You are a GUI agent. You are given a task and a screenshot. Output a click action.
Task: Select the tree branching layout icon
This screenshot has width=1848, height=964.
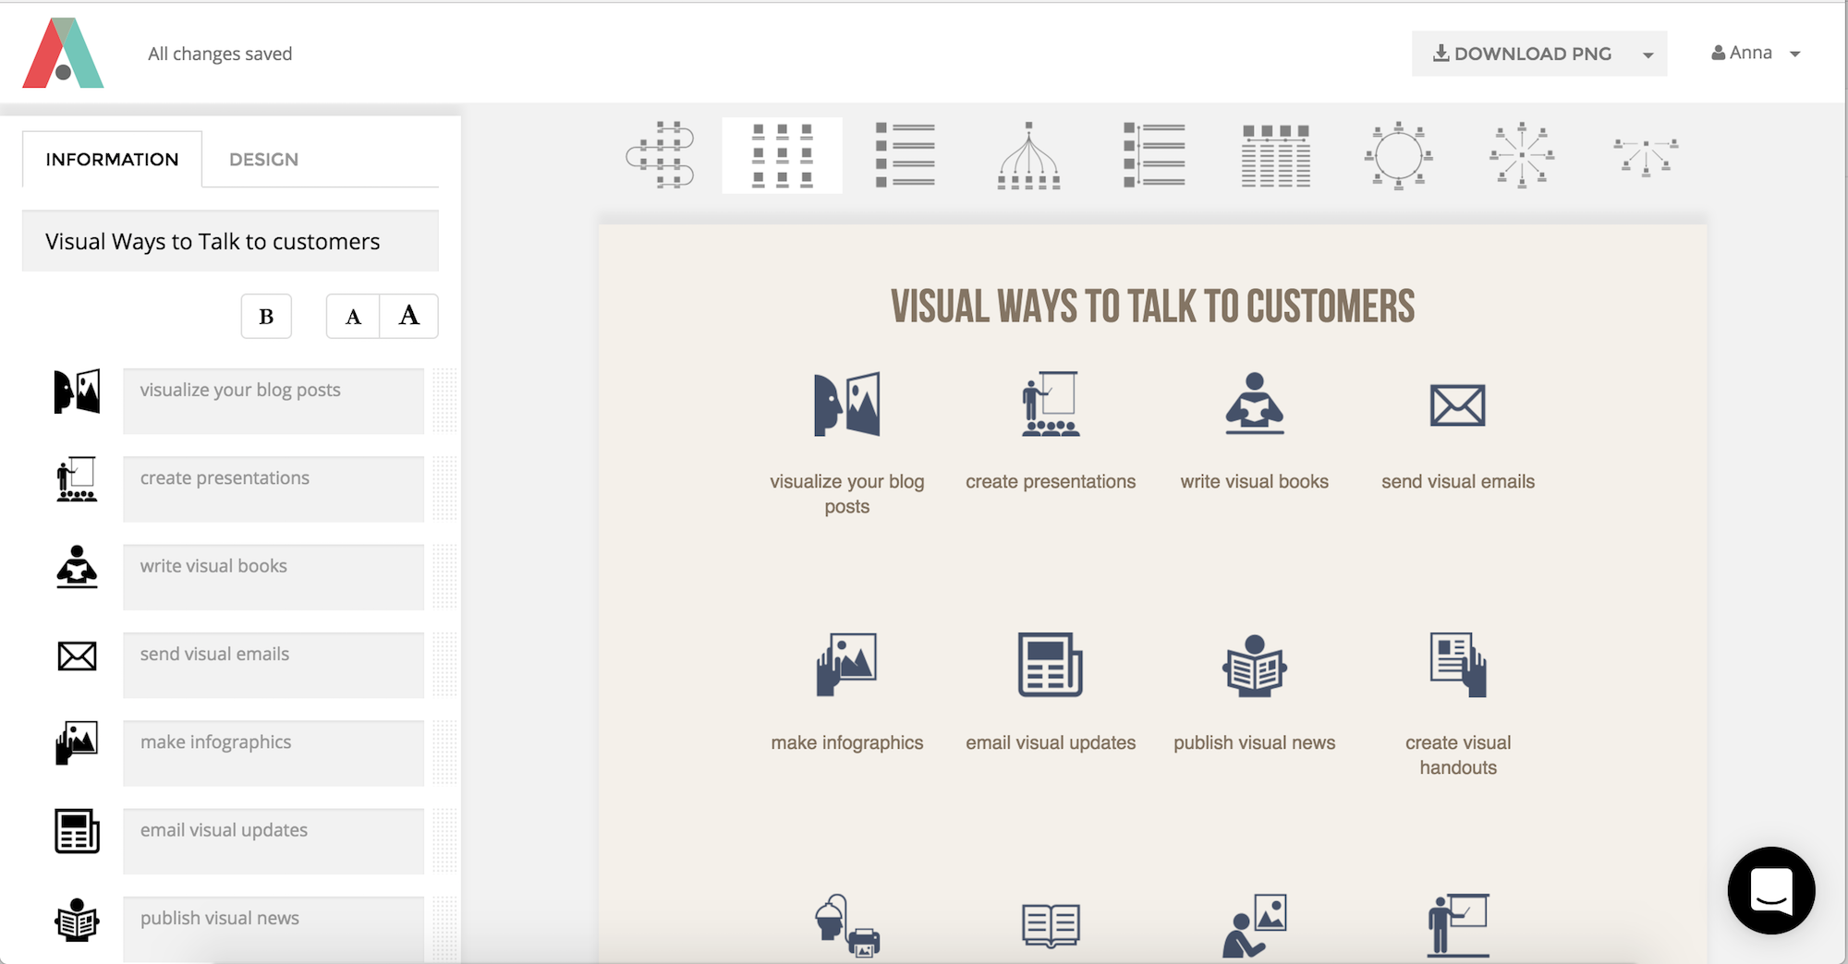click(x=1028, y=155)
